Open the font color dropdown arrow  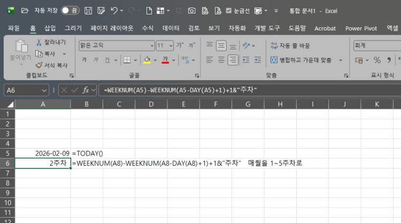click(x=173, y=60)
